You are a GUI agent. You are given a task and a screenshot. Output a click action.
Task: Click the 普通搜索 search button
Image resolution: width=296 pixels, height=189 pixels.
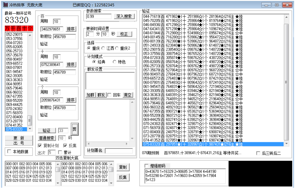46,138
